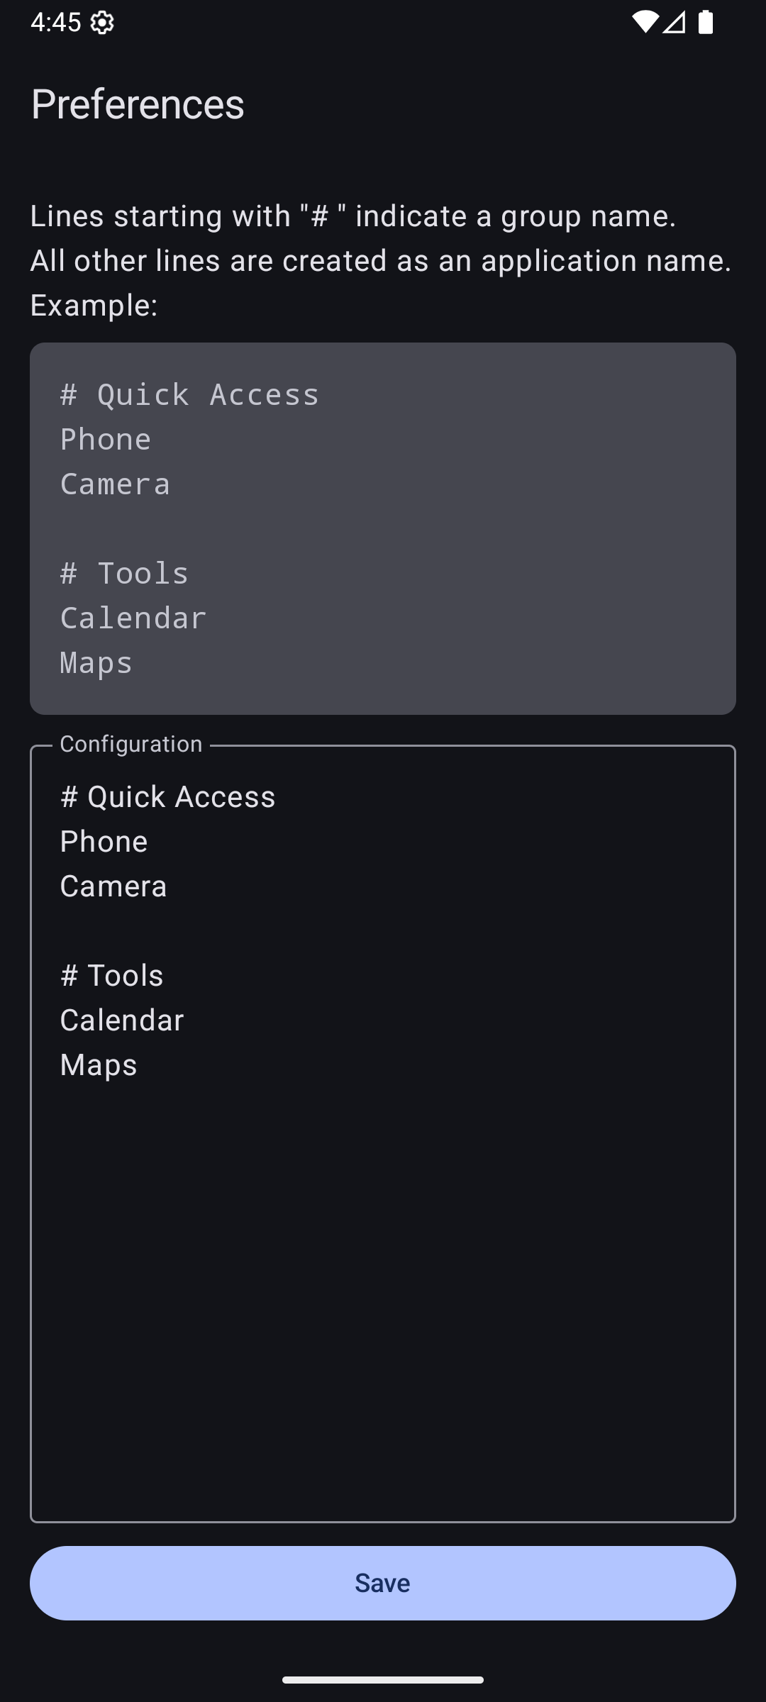Place cursor on "# Quick Access" in Configuration field
Image resolution: width=766 pixels, height=1702 pixels.
pos(167,797)
